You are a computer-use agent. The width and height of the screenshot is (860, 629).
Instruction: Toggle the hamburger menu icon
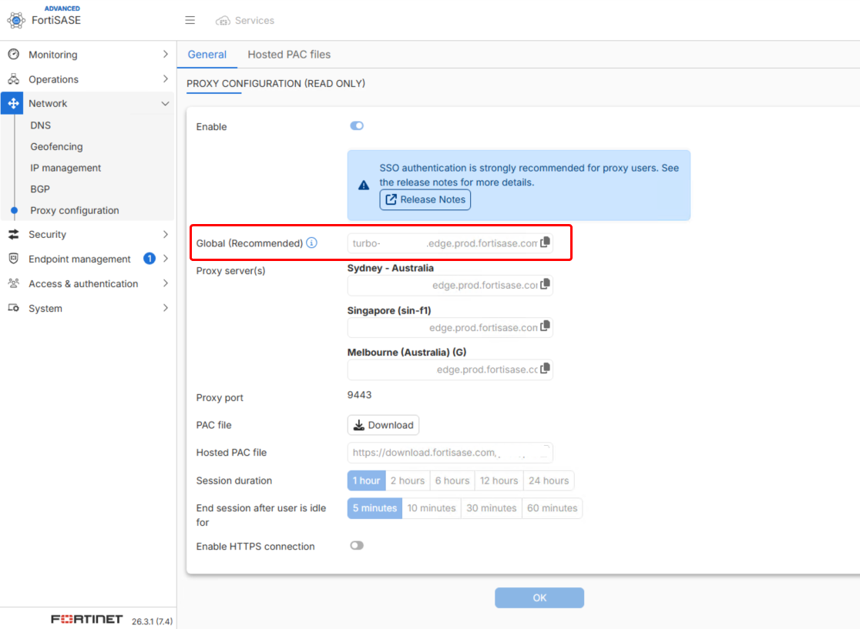tap(190, 20)
